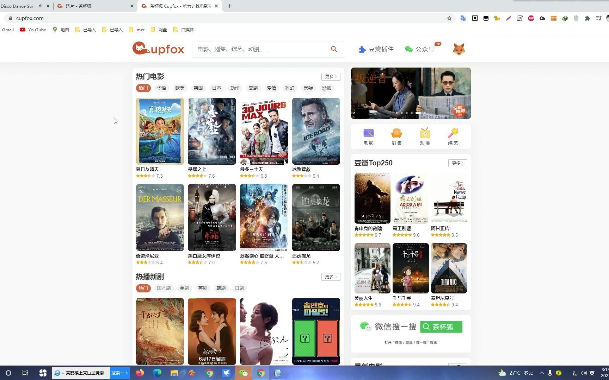Open WeChat from the taskbar
Image resolution: width=609 pixels, height=380 pixels.
pyautogui.click(x=243, y=373)
